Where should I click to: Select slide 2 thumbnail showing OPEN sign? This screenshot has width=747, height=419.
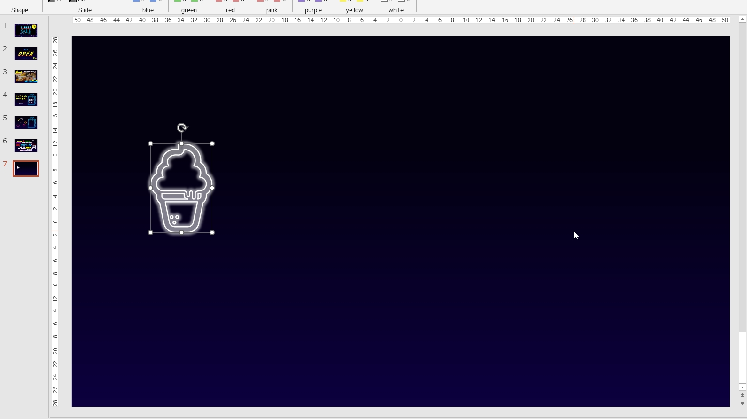coord(26,53)
